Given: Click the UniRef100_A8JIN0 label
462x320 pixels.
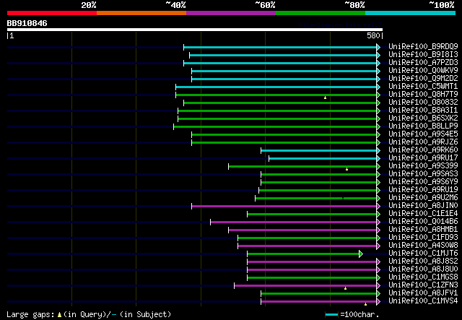Looking at the screenshot, I should pos(423,206).
